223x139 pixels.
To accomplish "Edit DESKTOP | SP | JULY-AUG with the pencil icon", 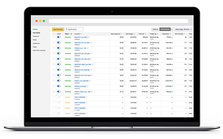I will (92, 75).
